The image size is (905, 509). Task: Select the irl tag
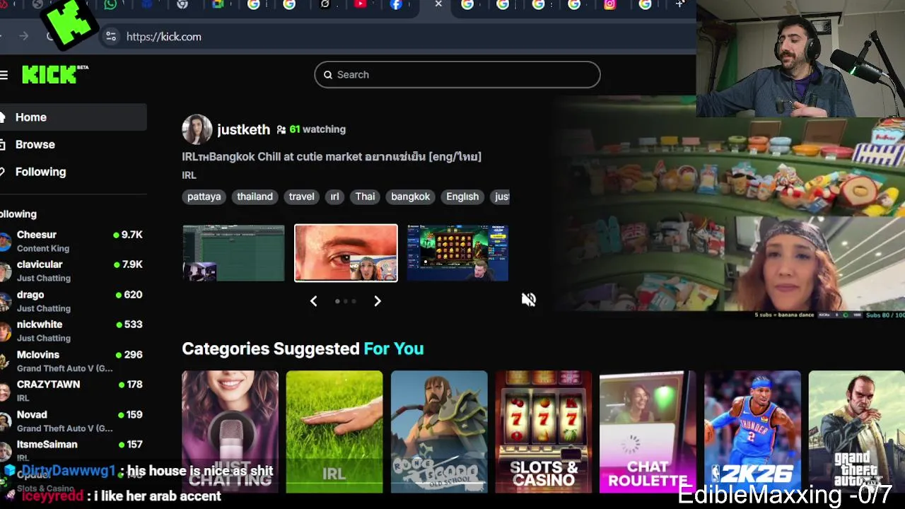[x=334, y=197]
